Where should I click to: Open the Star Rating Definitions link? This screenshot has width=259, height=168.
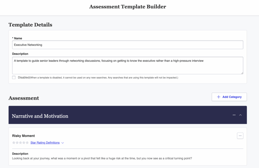pyautogui.click(x=45, y=143)
